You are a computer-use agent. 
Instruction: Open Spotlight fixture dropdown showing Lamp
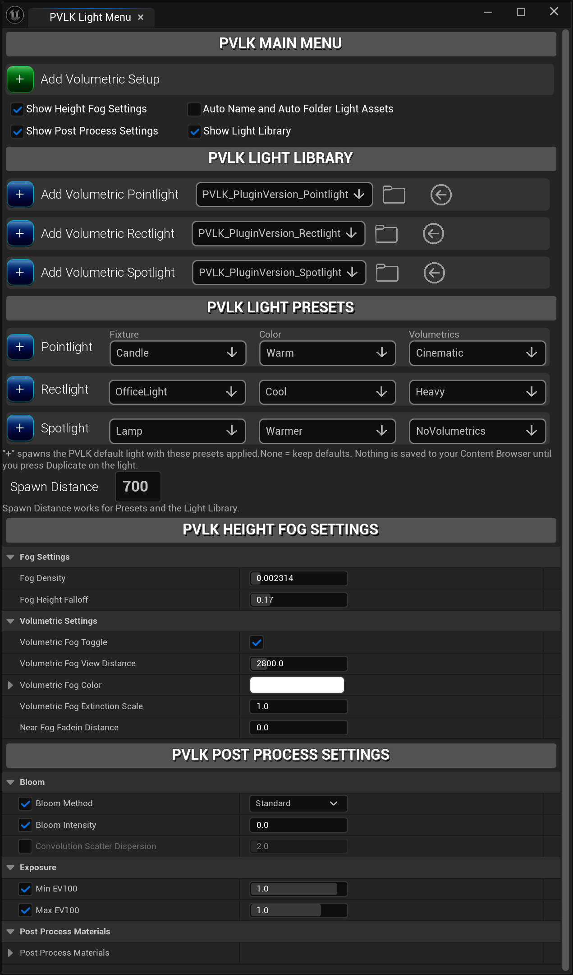(178, 431)
